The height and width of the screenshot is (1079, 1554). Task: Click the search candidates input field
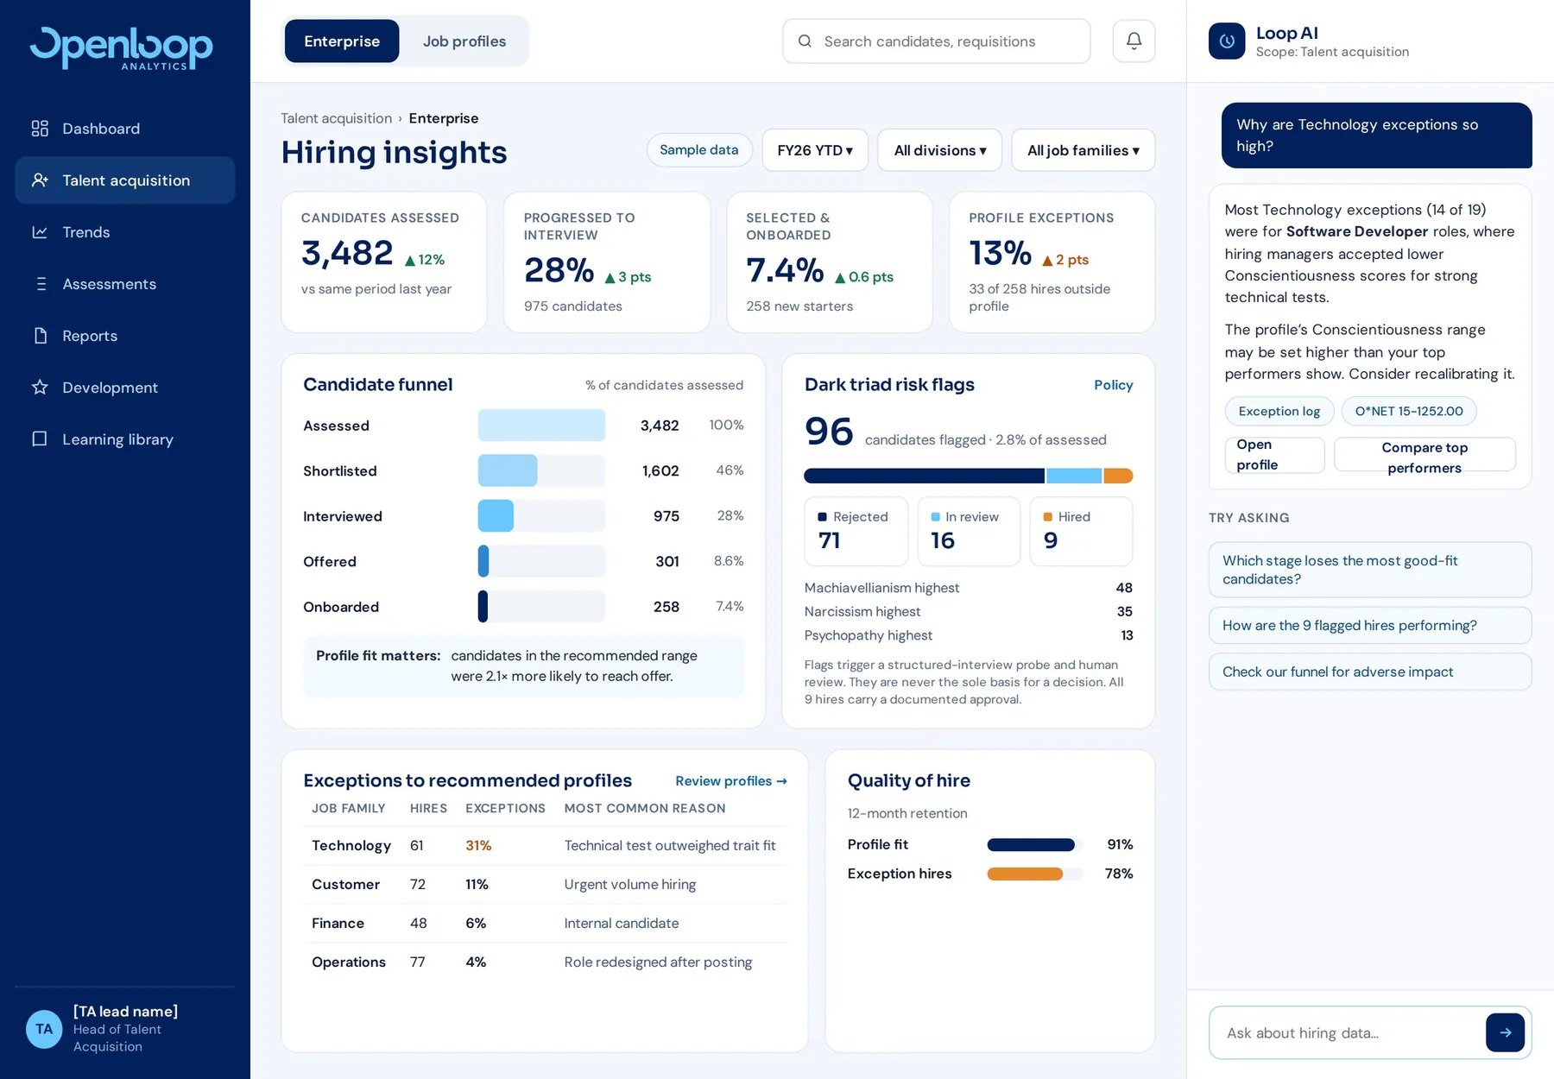(937, 41)
